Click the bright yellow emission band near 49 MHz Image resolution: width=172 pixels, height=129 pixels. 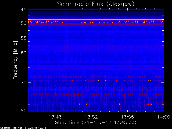(x=96, y=20)
